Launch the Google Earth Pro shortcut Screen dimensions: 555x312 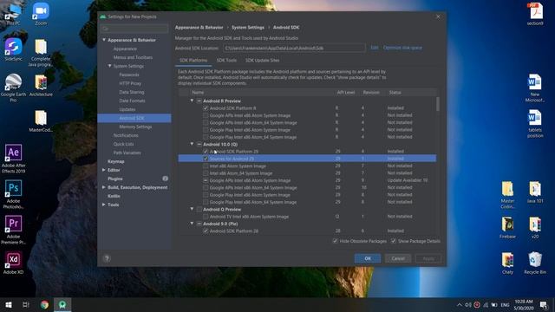pyautogui.click(x=13, y=88)
